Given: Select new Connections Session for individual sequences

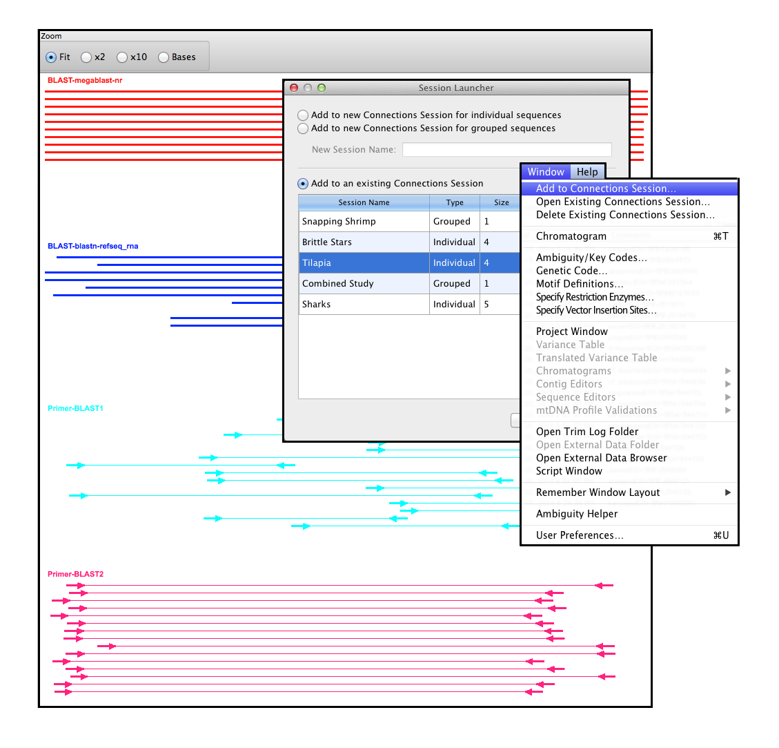Looking at the screenshot, I should 303,115.
